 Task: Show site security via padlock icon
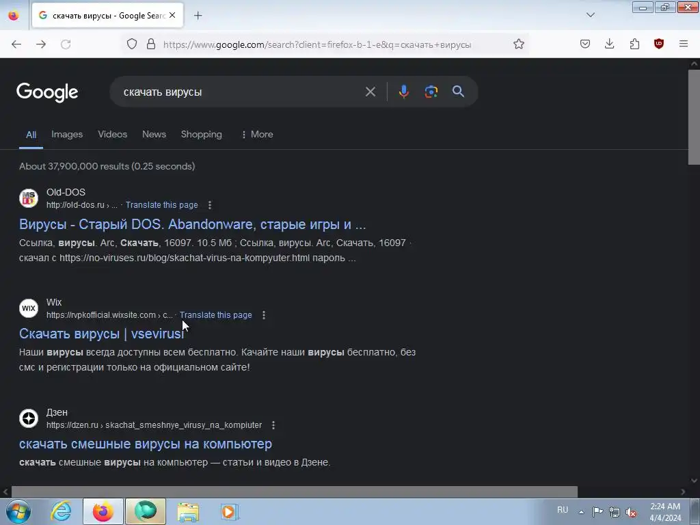[x=151, y=44]
